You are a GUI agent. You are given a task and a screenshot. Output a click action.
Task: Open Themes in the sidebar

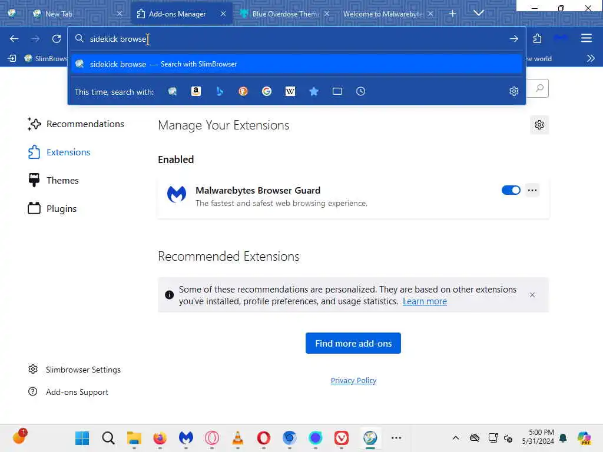[54, 180]
